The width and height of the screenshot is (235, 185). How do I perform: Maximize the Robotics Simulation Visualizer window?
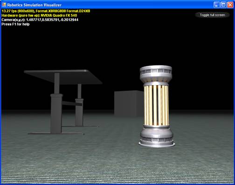click(x=223, y=5)
